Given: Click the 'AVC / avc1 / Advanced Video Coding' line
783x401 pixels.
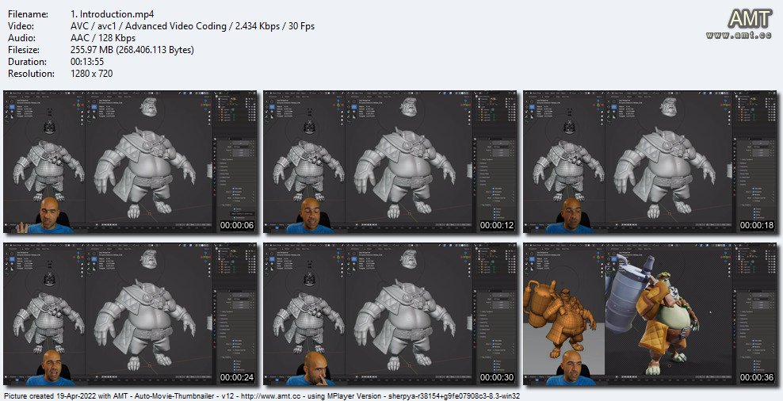Looking at the screenshot, I should pyautogui.click(x=193, y=26).
